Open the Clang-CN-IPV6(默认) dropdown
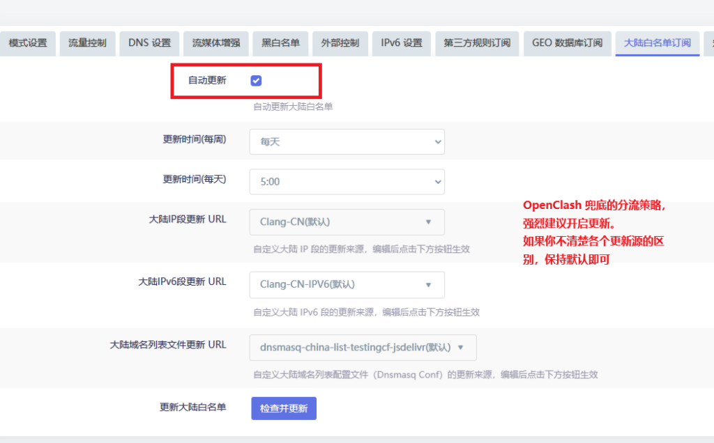Image resolution: width=714 pixels, height=443 pixels. pos(347,284)
